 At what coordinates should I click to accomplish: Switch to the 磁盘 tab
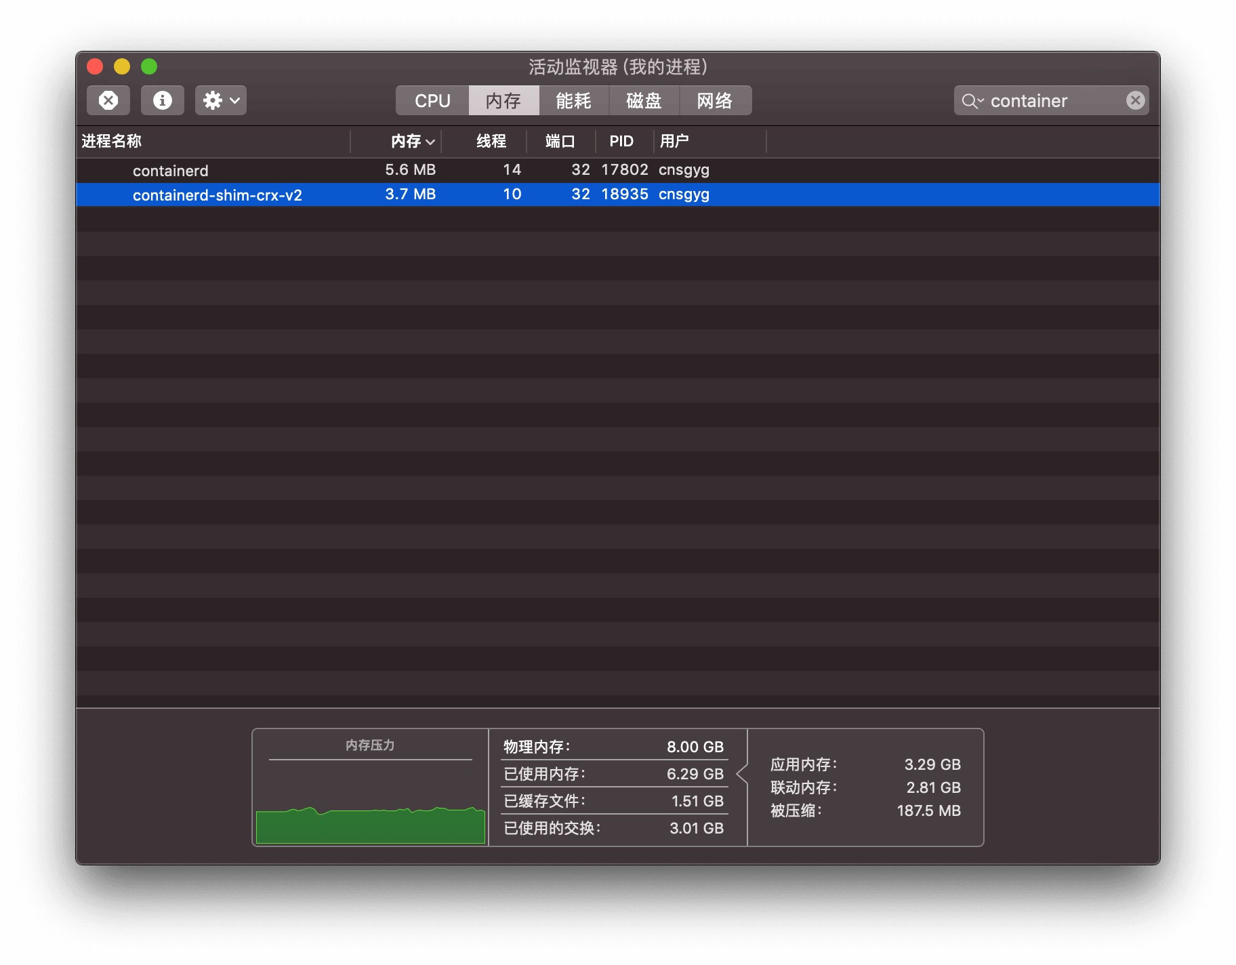644,100
